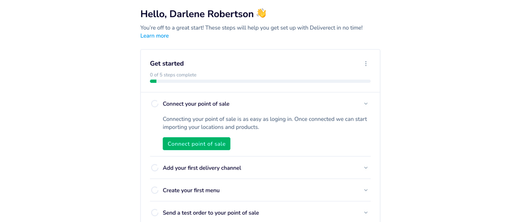The height and width of the screenshot is (222, 517).
Task: Click the Connect point of sale button
Action: pyautogui.click(x=196, y=143)
